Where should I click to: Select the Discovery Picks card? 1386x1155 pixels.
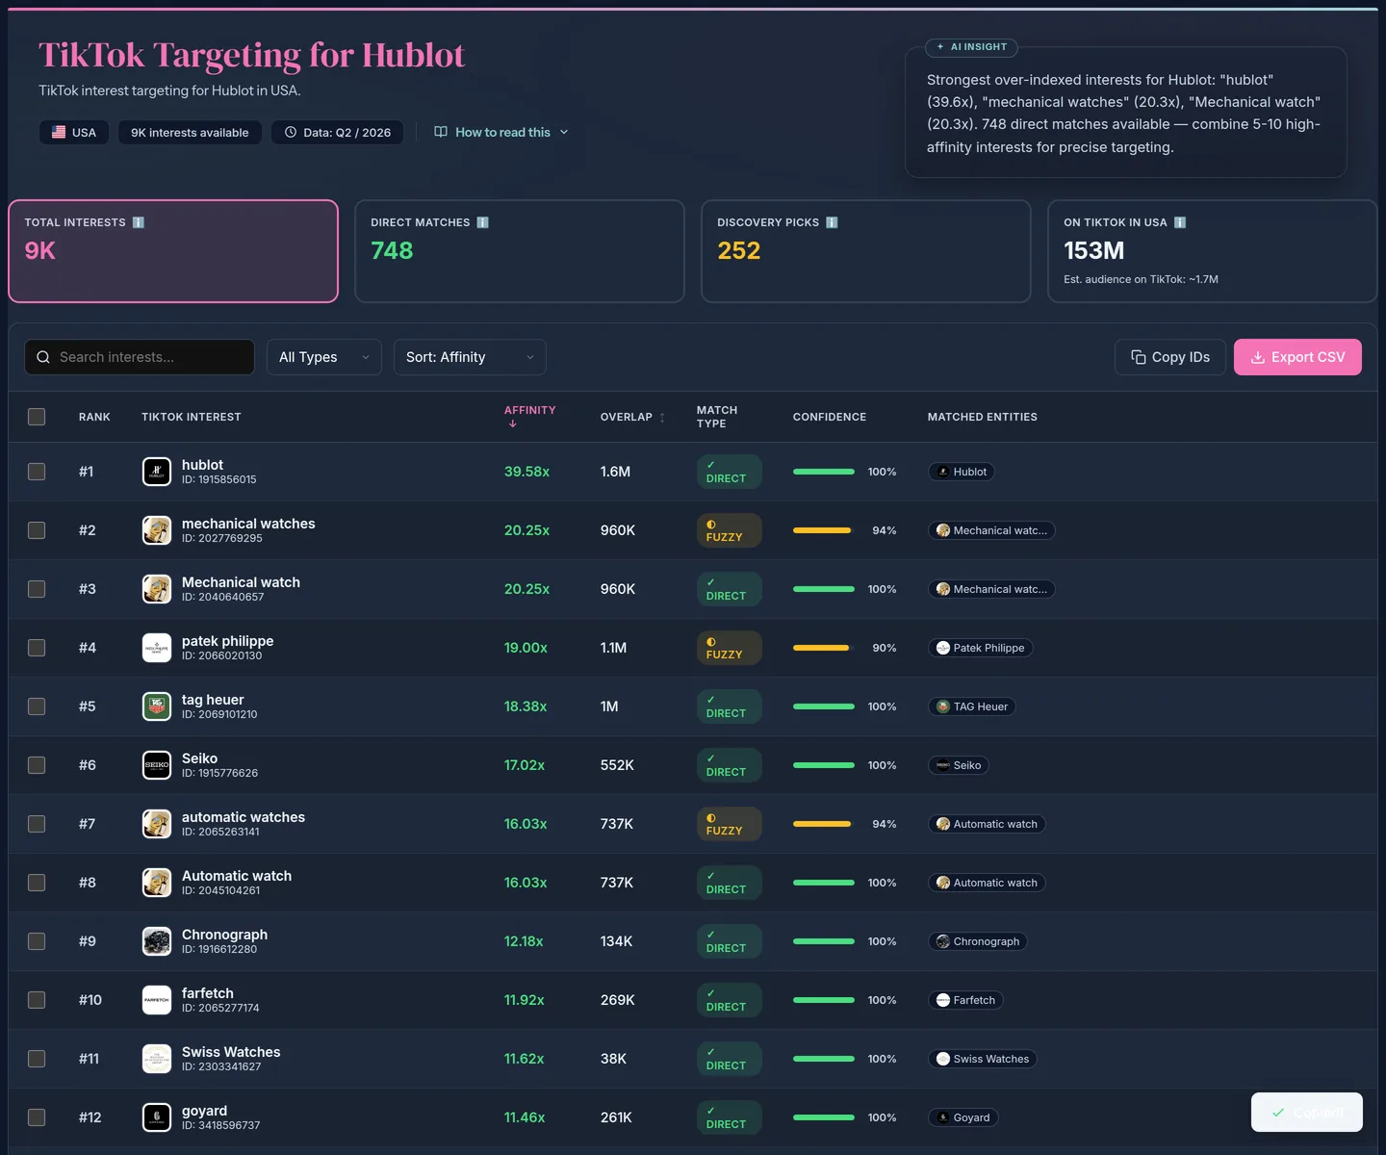coord(866,251)
